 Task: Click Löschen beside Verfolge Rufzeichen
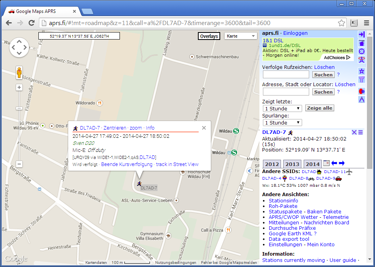[324, 67]
